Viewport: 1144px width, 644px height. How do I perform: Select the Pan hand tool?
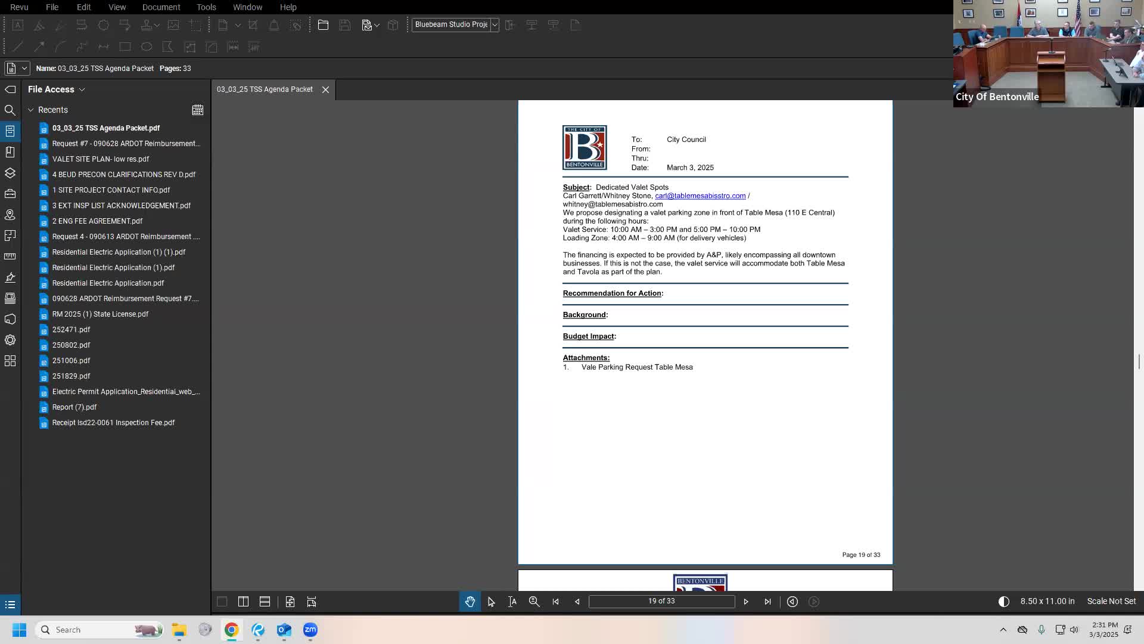pos(470,602)
